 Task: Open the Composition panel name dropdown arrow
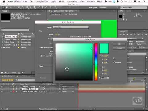pos(76,11)
